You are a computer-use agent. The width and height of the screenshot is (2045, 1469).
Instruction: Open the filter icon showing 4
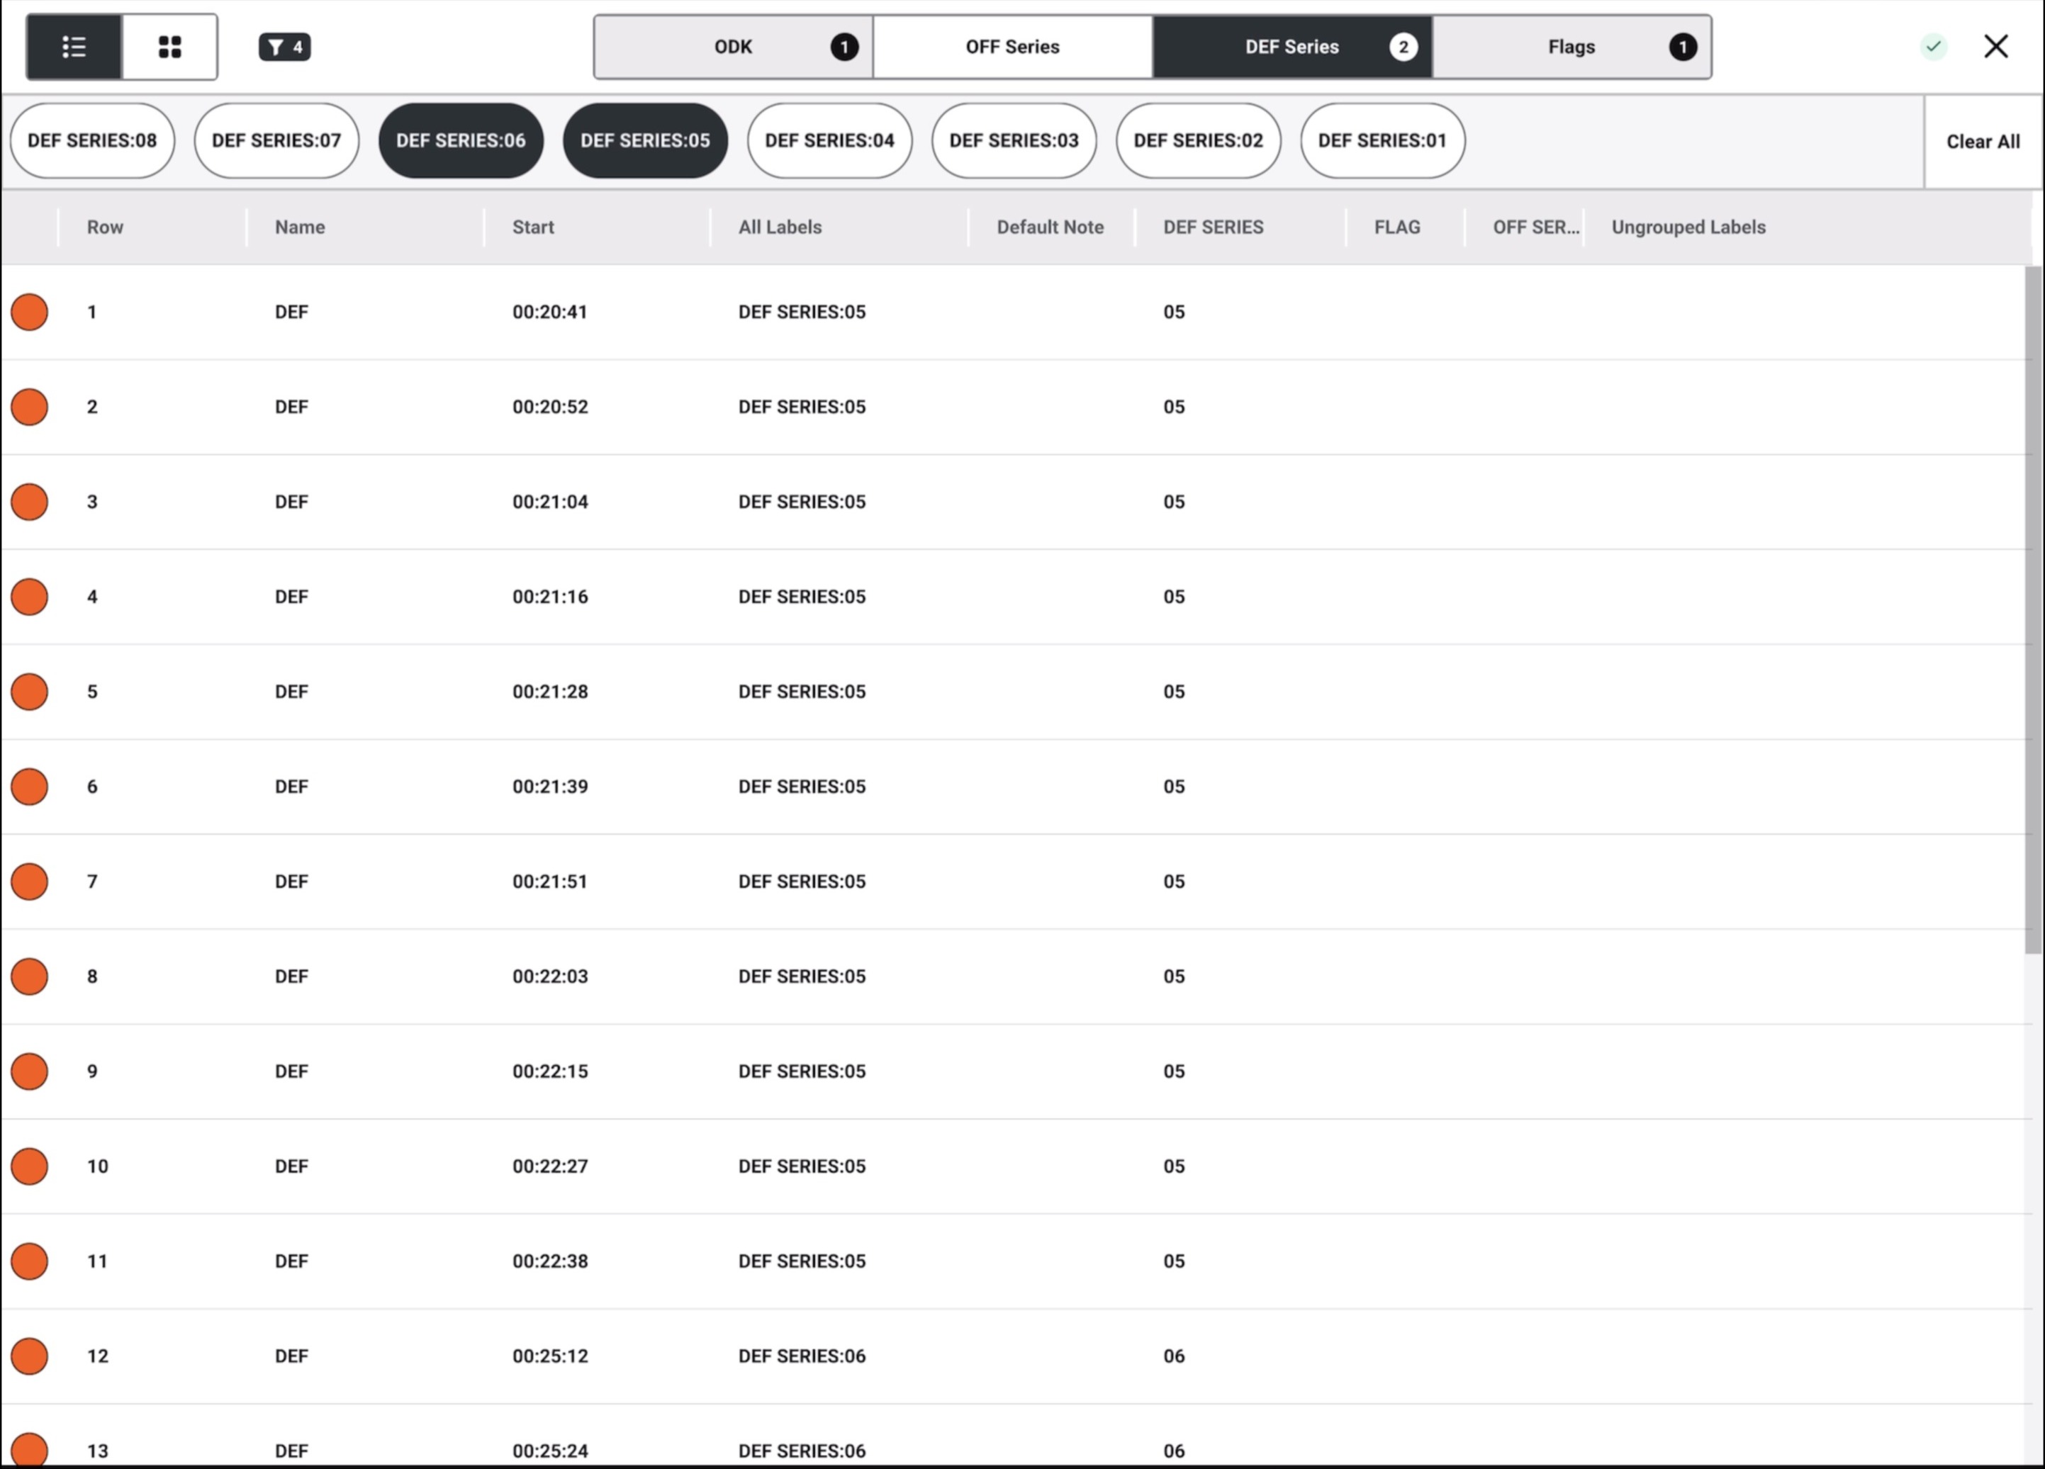point(285,47)
